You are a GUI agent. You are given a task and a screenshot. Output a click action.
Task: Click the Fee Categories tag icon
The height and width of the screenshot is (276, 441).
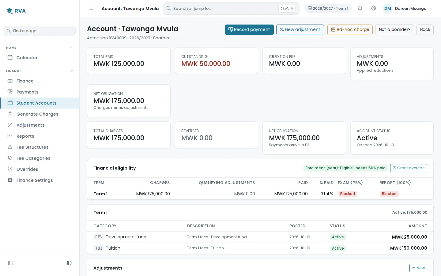click(x=10, y=158)
